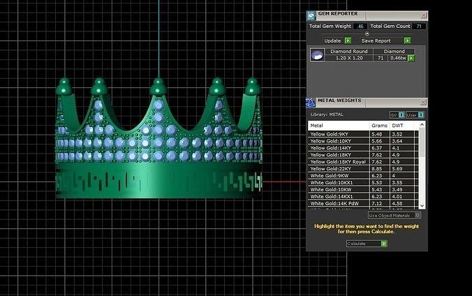This screenshot has width=472, height=296.
Task: Collapse Gem Reporter section with small chevron
Action: (x=367, y=34)
